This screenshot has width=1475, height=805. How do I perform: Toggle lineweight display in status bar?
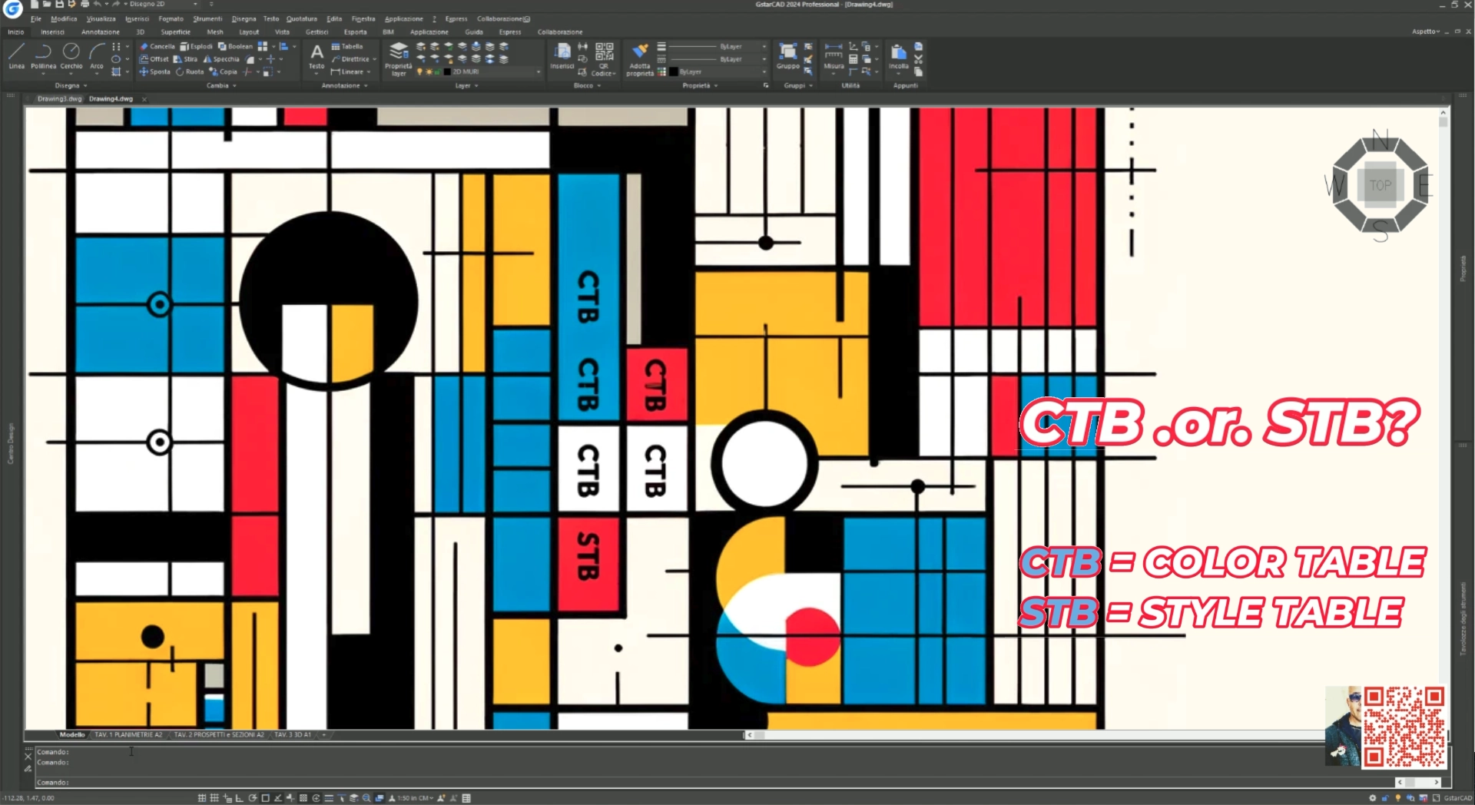329,798
